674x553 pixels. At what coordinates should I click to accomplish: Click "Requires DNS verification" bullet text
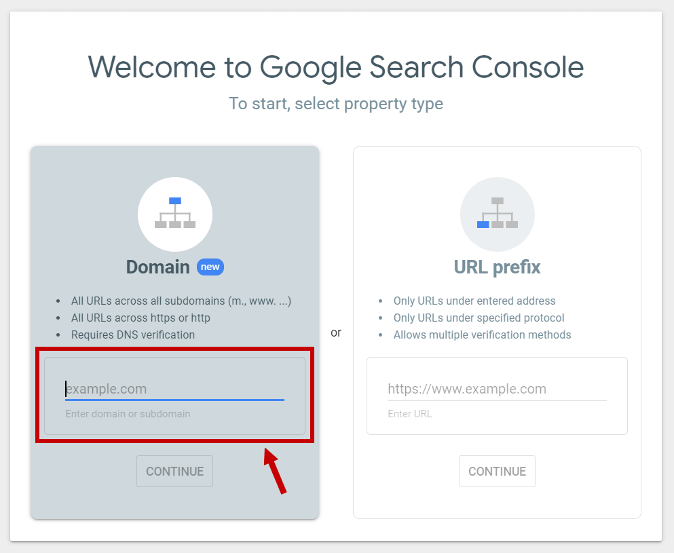pyautogui.click(x=133, y=335)
